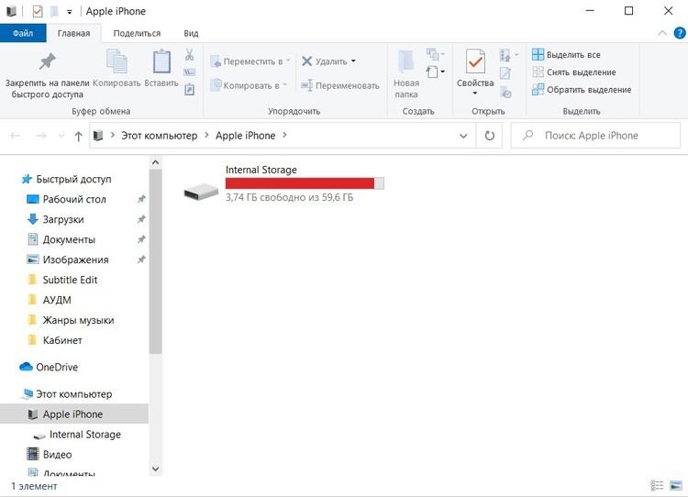The width and height of the screenshot is (688, 497).
Task: Open the Свойства (Properties) dropdown arrow
Action: 475,93
